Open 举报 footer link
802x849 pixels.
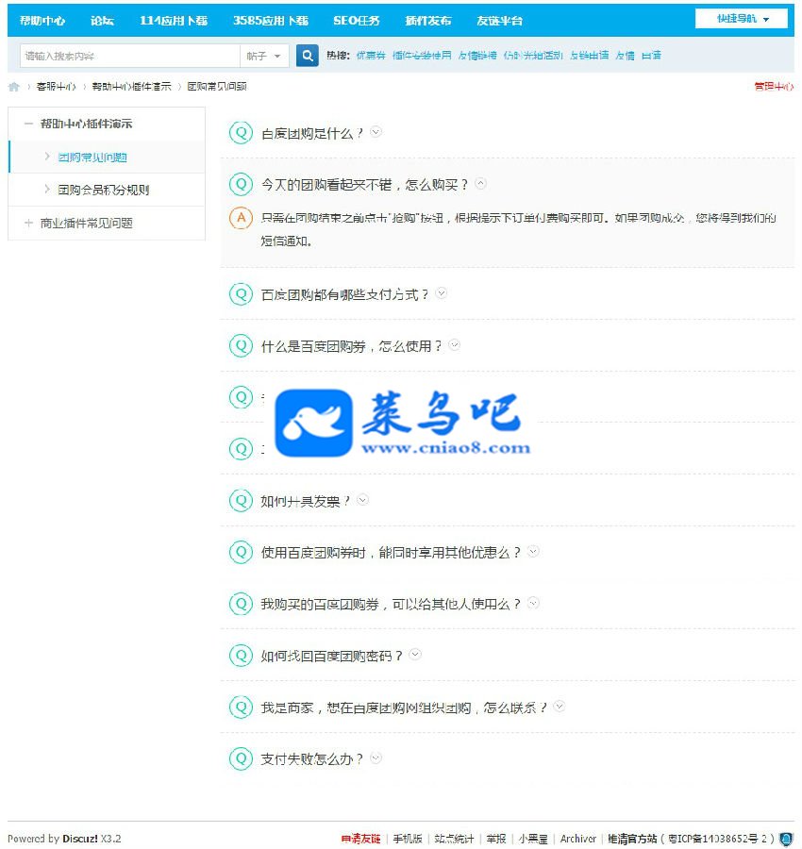click(496, 839)
